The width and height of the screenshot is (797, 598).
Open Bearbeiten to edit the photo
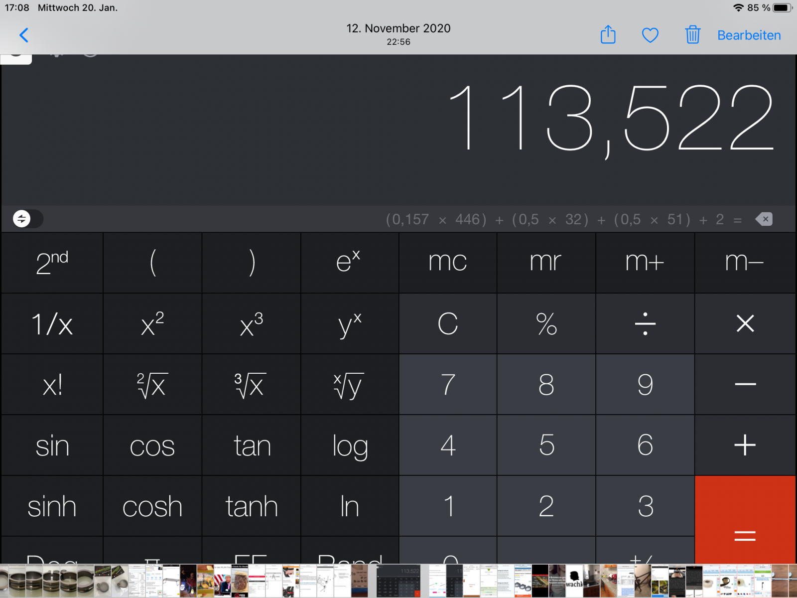[749, 35]
